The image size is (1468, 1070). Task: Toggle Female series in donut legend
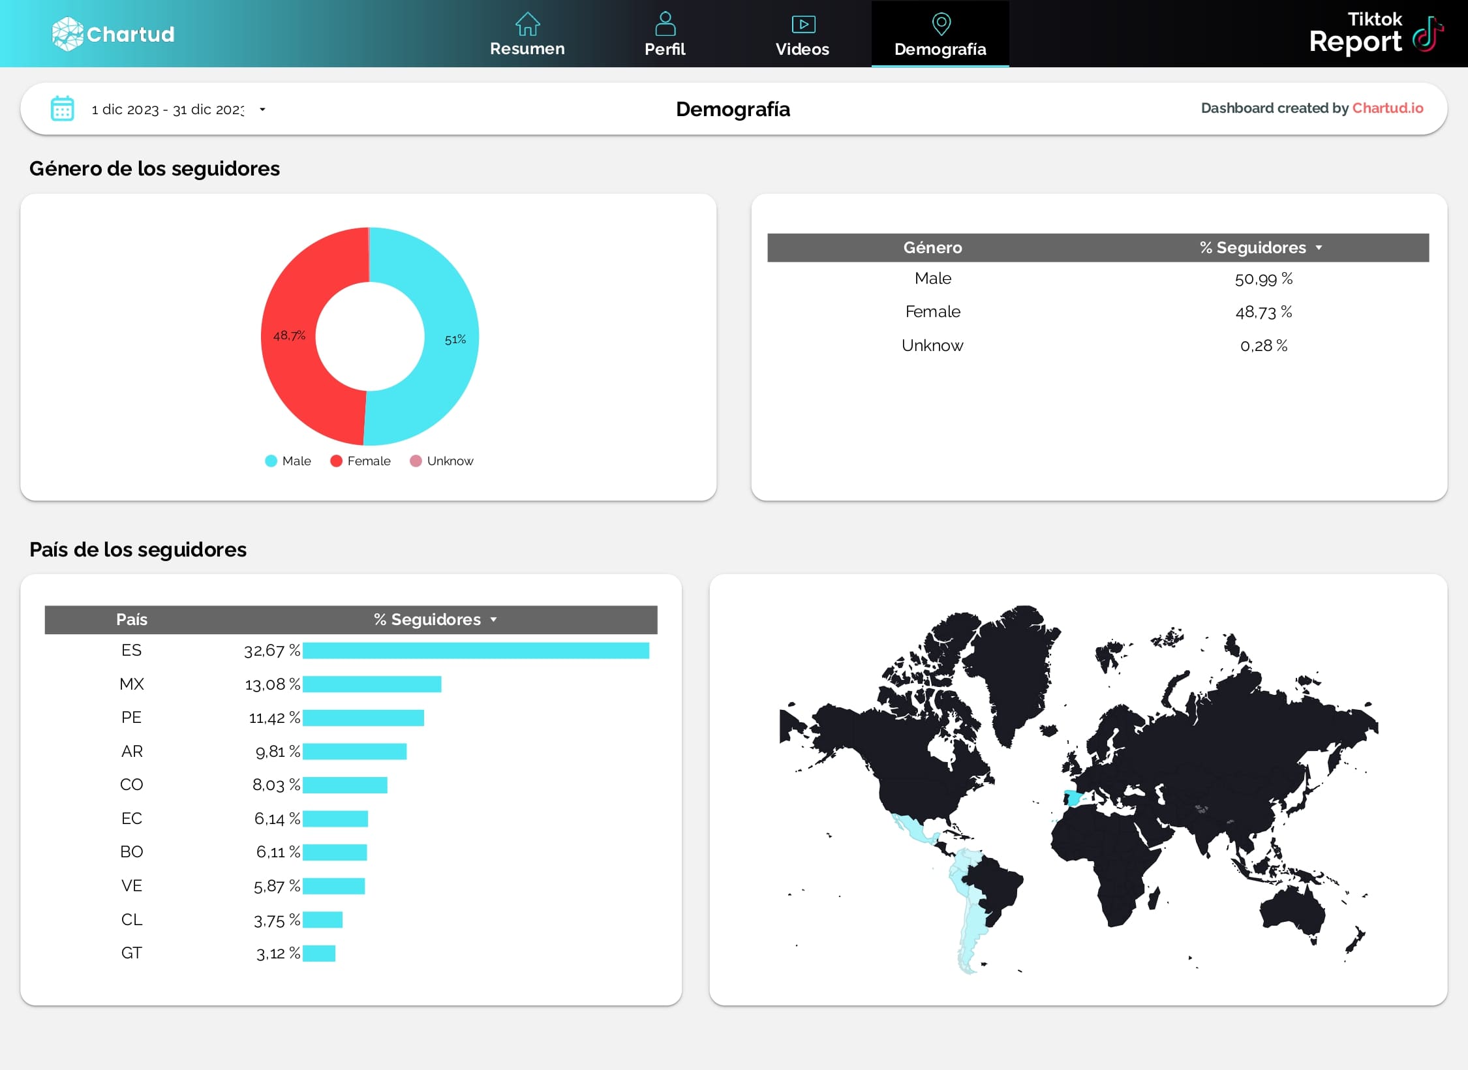point(360,461)
